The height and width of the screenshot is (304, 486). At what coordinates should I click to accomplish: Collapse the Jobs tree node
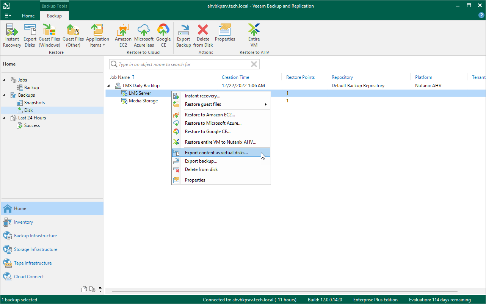click(5, 80)
